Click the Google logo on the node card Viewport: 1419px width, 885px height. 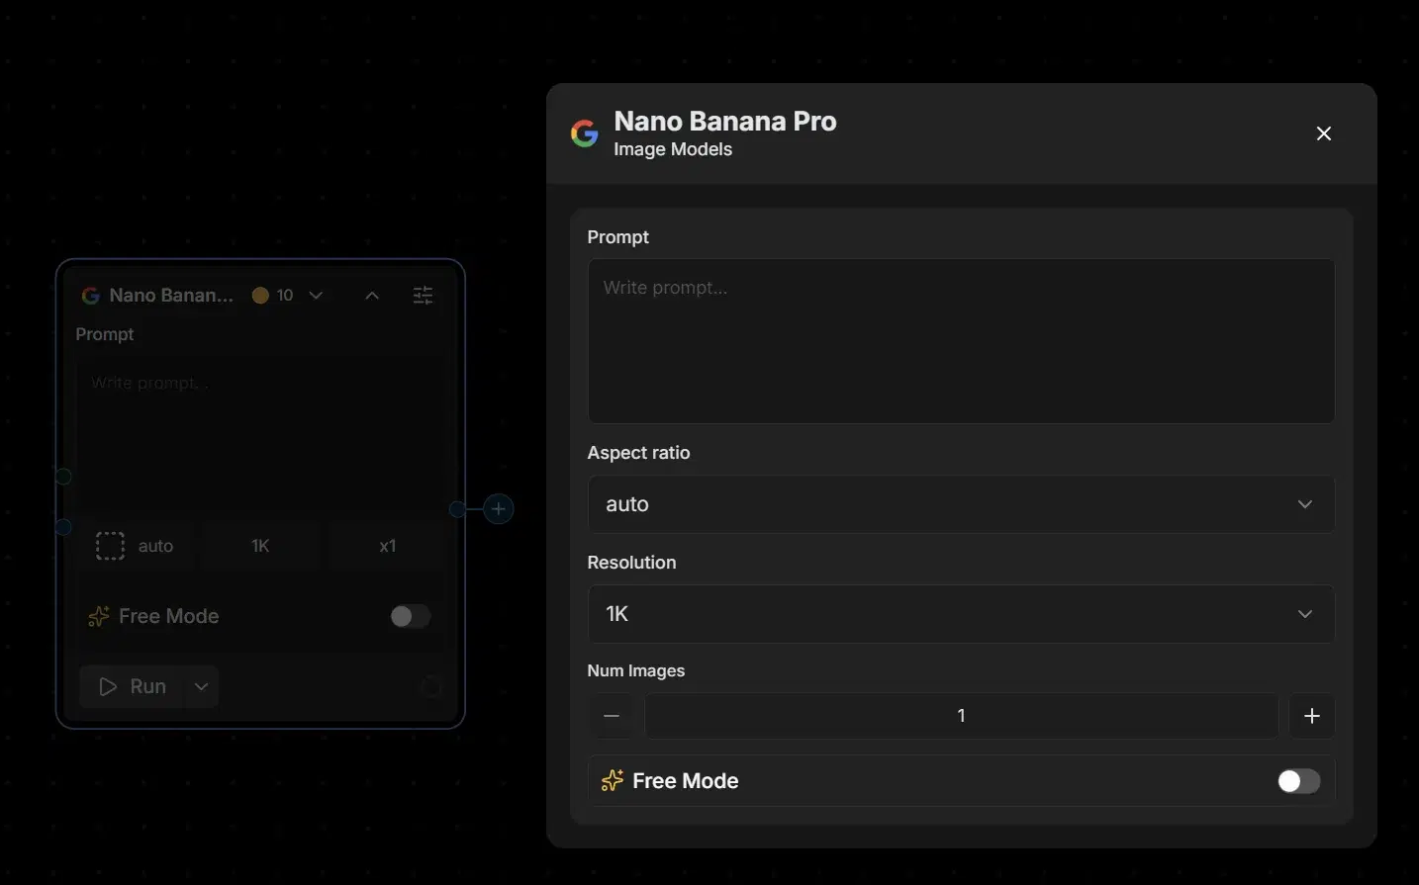click(90, 296)
